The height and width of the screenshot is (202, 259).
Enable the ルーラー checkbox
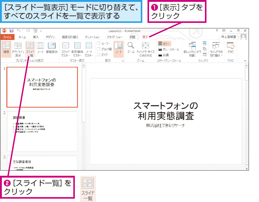pyautogui.click(x=99, y=43)
